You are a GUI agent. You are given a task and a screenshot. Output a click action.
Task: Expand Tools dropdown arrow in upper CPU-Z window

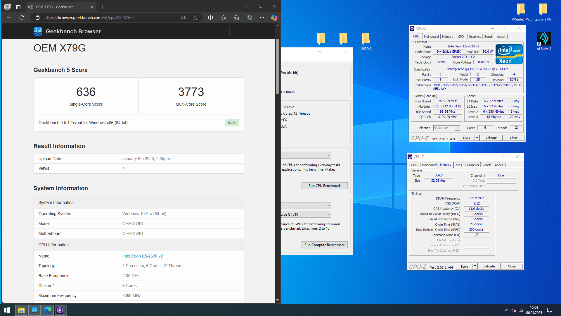(477, 138)
